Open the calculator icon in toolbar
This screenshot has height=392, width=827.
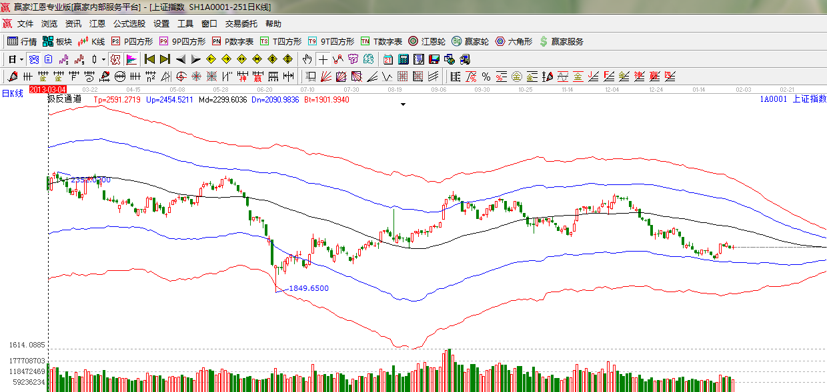click(403, 59)
